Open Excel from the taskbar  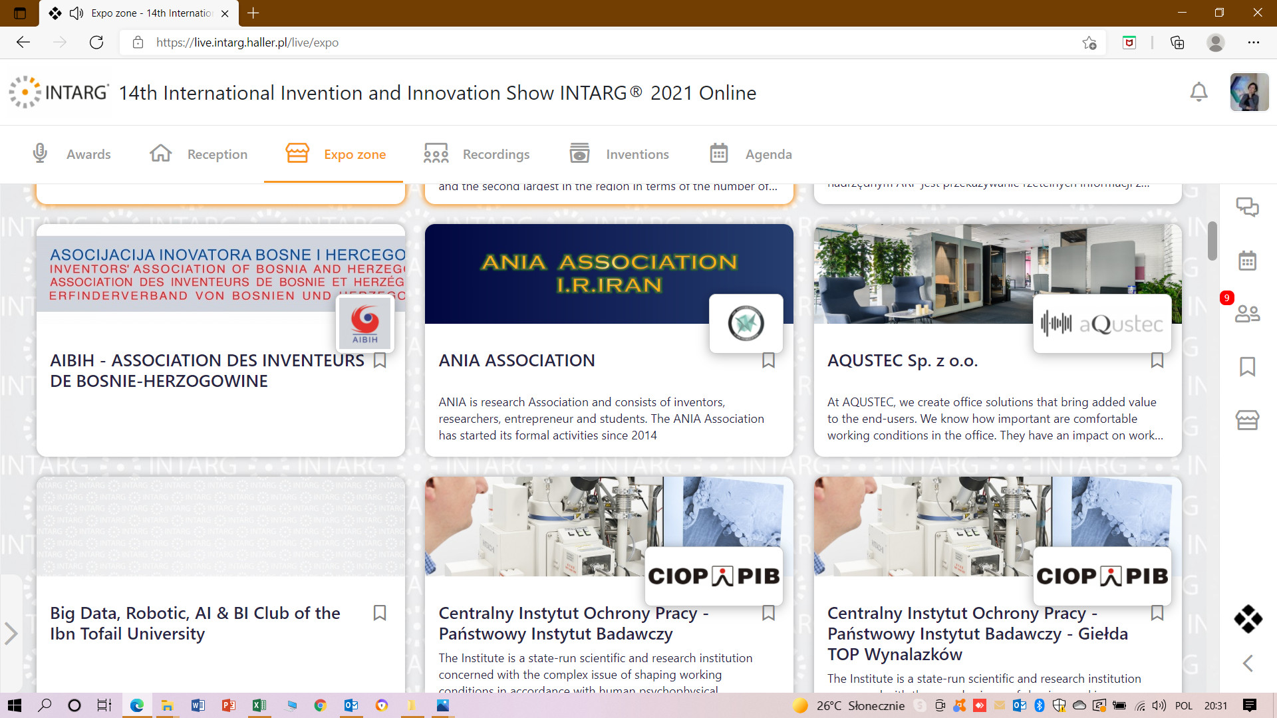[x=259, y=705]
